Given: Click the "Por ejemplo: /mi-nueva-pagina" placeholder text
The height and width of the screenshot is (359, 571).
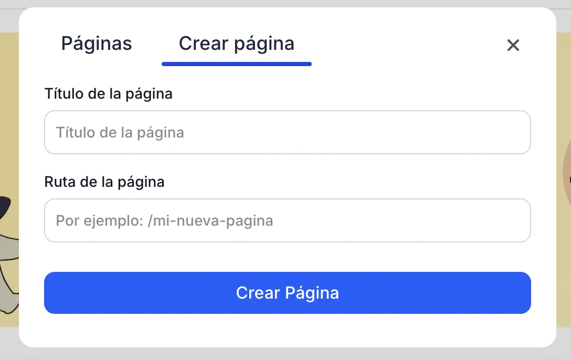Looking at the screenshot, I should click(x=164, y=220).
